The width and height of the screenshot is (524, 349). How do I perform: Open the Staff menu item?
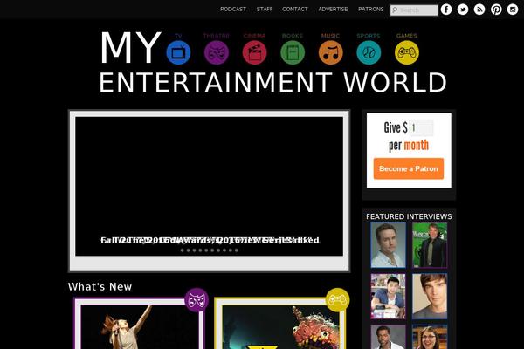click(265, 10)
